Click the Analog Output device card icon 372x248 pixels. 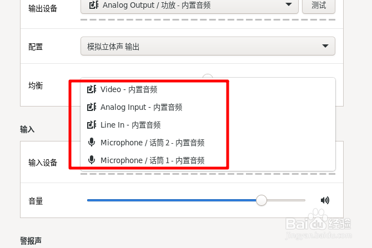point(94,5)
